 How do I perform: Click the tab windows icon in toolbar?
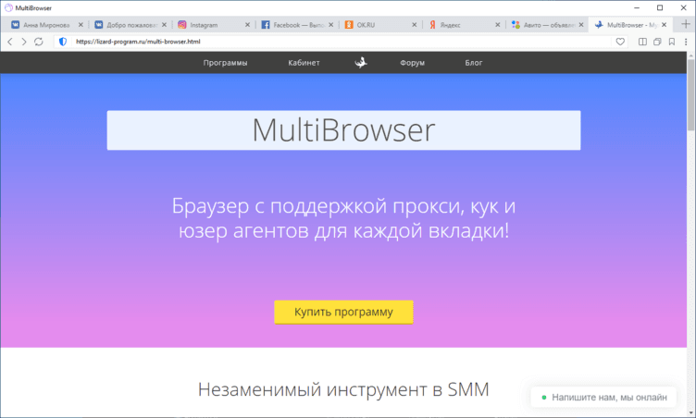(657, 42)
